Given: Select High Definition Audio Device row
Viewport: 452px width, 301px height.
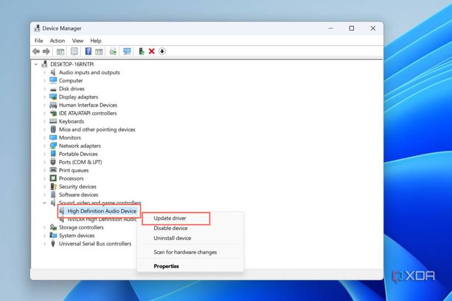Looking at the screenshot, I should click(99, 211).
